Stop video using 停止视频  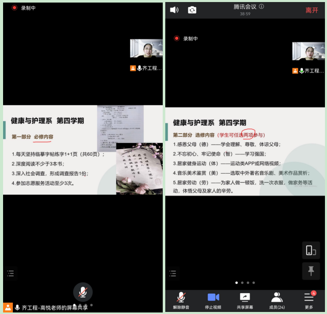213,301
